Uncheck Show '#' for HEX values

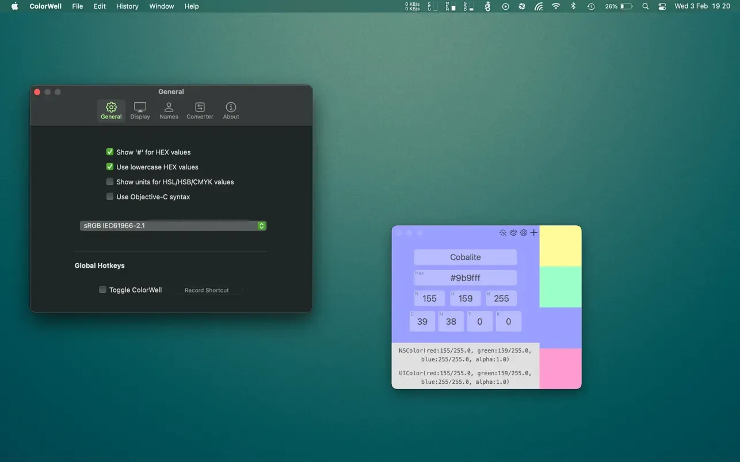coord(110,152)
